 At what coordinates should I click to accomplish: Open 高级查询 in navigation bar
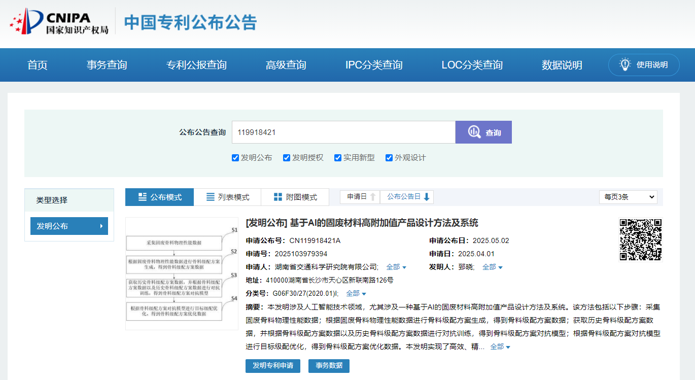click(286, 65)
